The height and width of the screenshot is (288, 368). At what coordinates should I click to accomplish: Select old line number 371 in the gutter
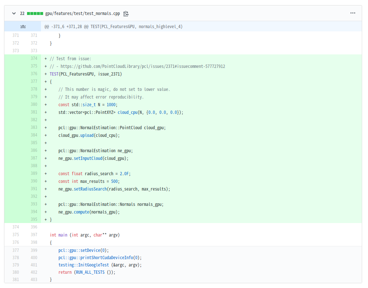pos(16,35)
